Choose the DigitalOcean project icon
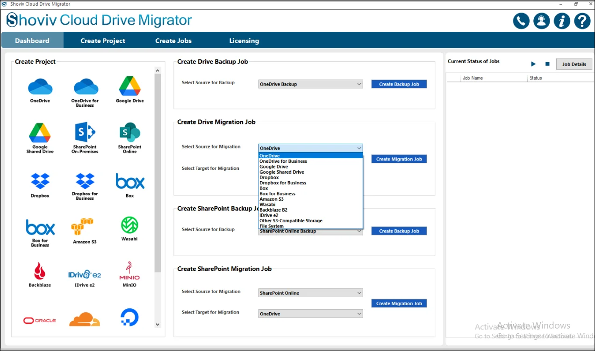This screenshot has height=351, width=595. (129, 317)
